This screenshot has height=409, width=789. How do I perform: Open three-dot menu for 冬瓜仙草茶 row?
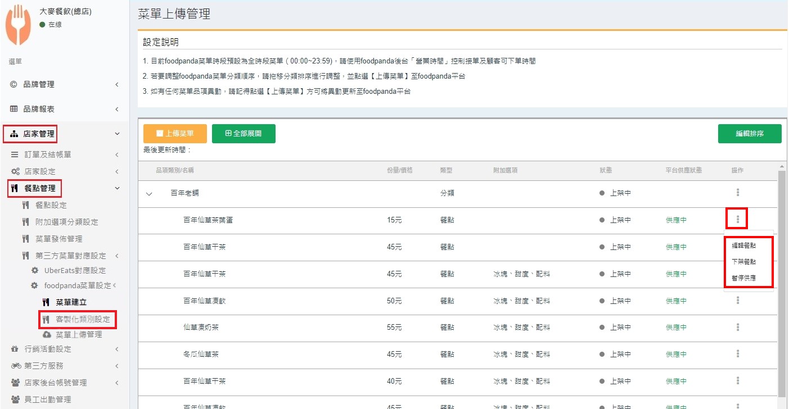(737, 353)
